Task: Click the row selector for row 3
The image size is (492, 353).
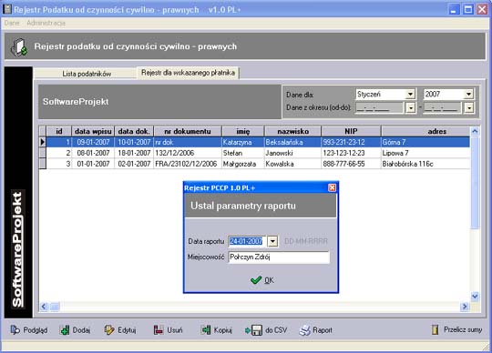Action: point(43,164)
